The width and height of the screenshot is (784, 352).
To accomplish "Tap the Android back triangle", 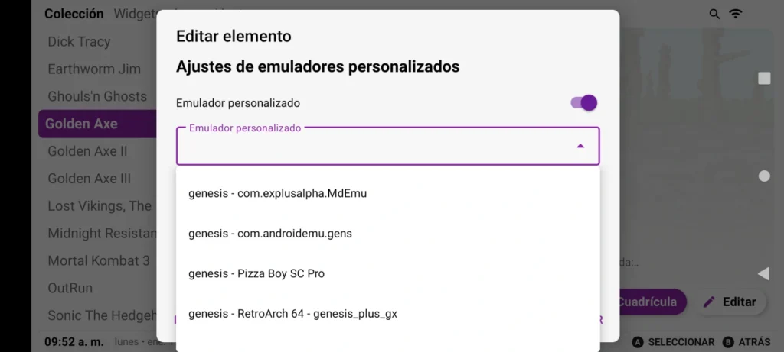I will point(763,273).
